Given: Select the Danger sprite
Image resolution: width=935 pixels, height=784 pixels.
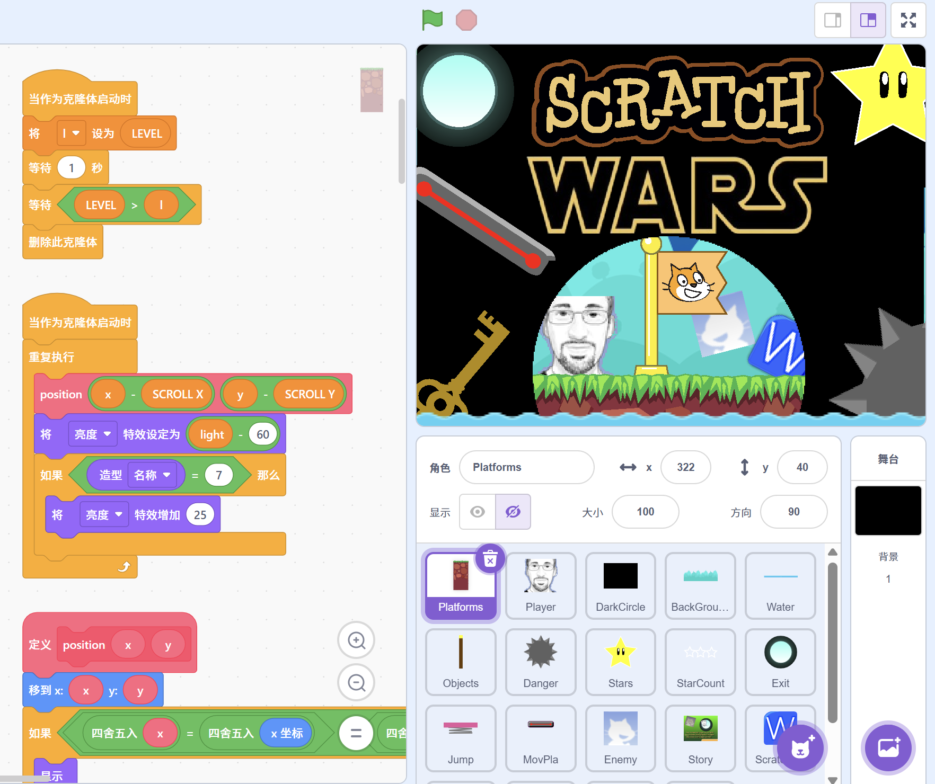Looking at the screenshot, I should (541, 662).
